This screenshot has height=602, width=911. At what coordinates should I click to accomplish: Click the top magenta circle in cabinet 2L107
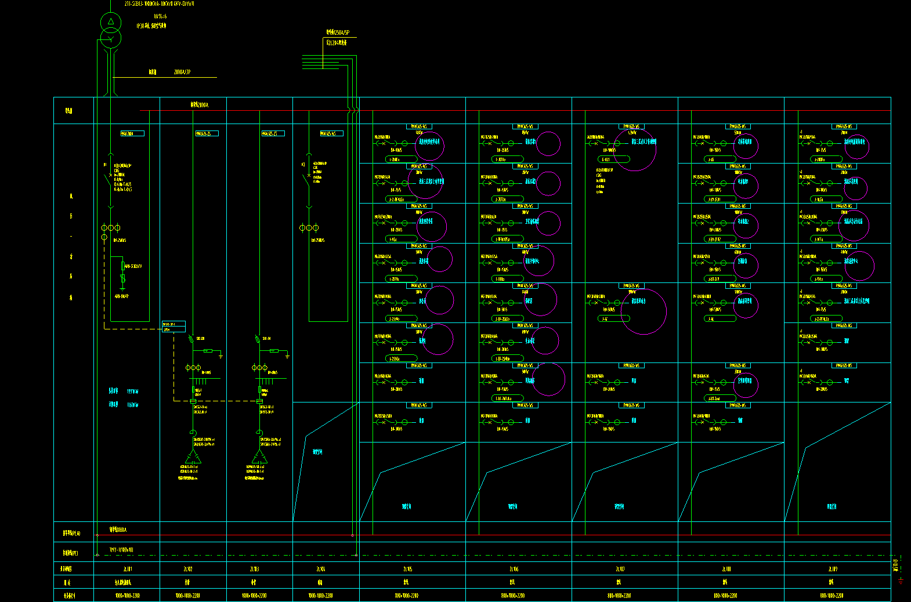pyautogui.click(x=635, y=149)
